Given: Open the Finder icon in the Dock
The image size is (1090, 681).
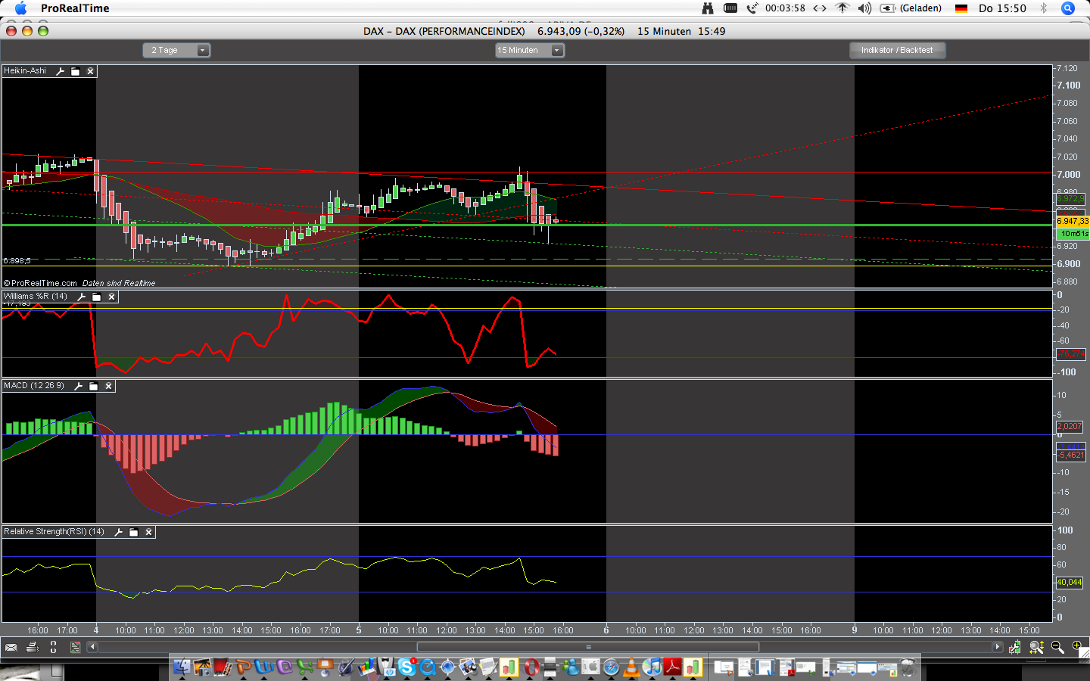Looking at the screenshot, I should (x=182, y=667).
